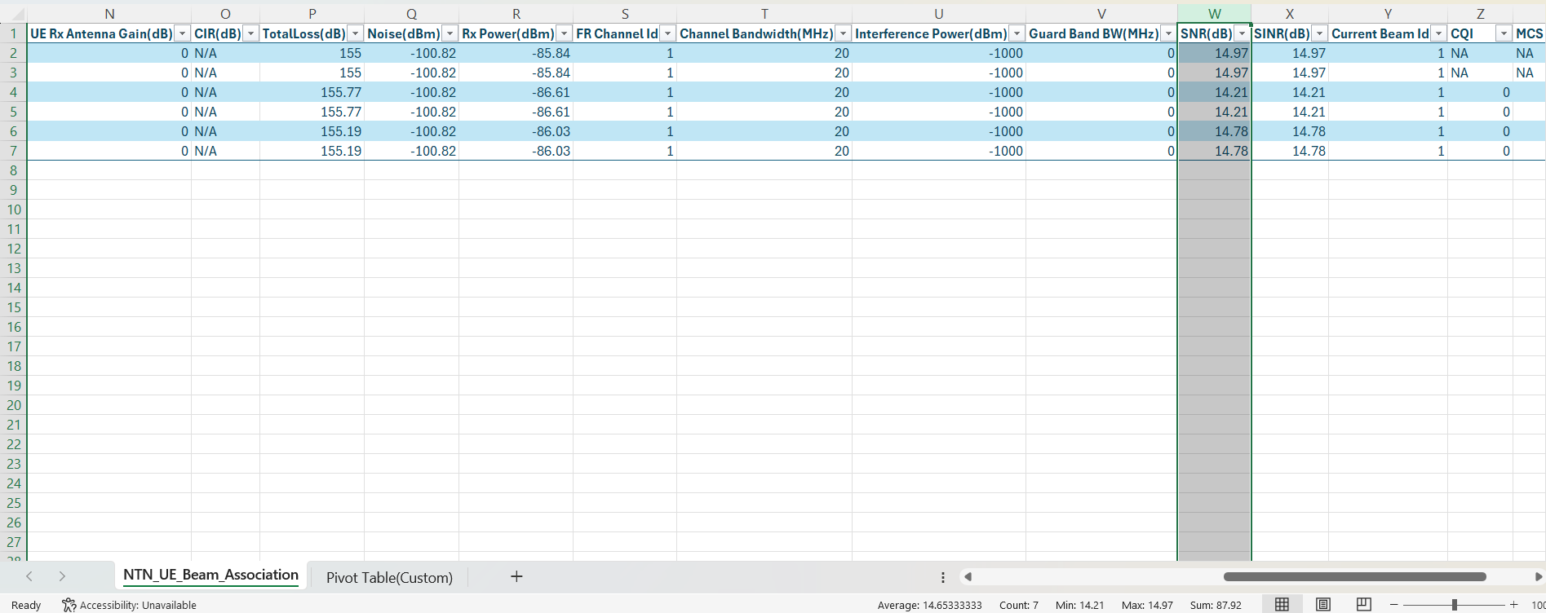Open the Channel Bandwidth(MHz) filter arrow
The height and width of the screenshot is (613, 1546).
[x=843, y=33]
